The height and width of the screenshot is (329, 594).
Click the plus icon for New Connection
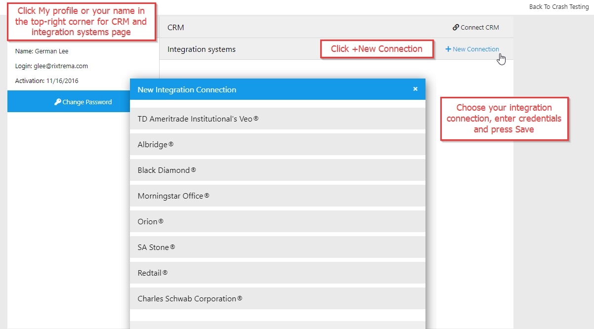(x=448, y=49)
